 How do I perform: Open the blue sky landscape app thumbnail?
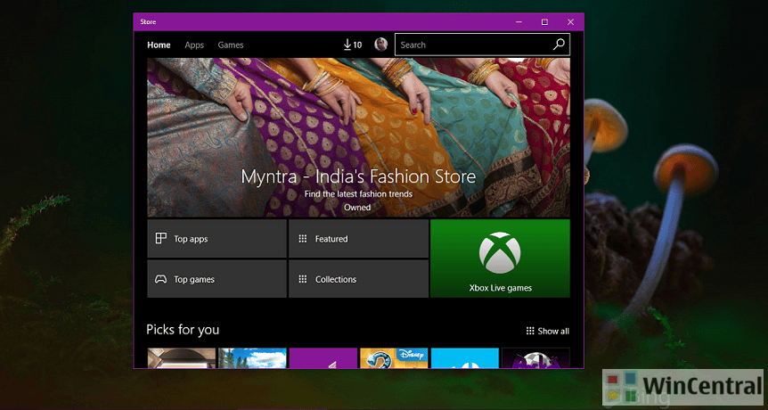point(252,358)
